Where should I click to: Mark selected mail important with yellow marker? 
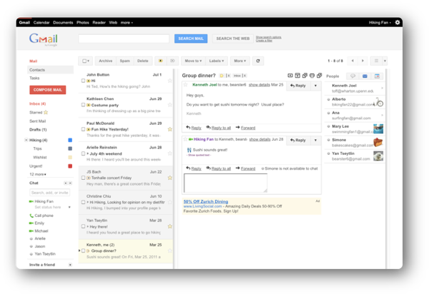161,61
